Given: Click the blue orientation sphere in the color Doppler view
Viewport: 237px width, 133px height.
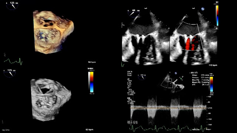Looking at the screenshot, I should coord(203,9).
